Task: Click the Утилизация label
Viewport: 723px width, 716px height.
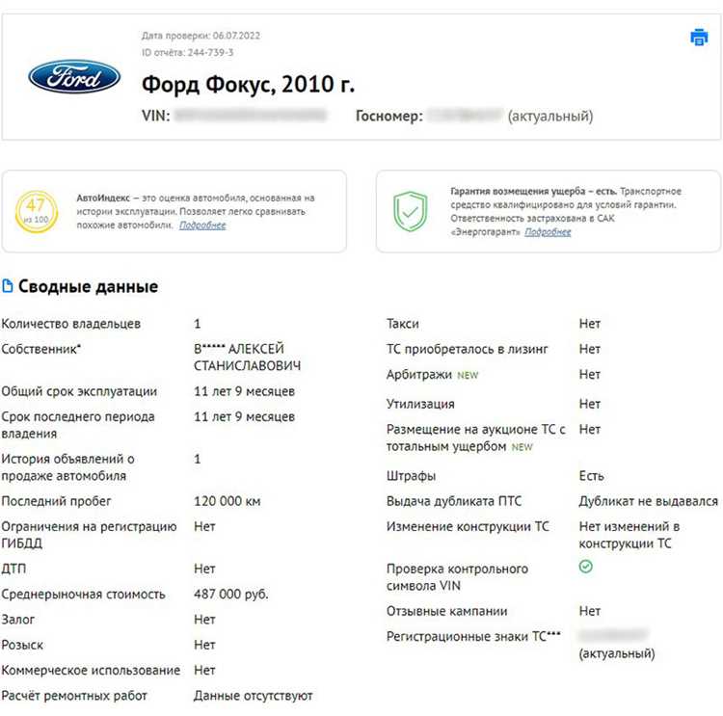Action: point(420,404)
